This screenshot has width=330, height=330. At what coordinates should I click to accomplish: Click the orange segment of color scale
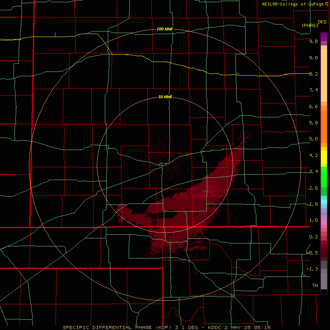(324, 127)
